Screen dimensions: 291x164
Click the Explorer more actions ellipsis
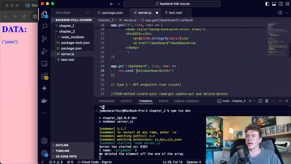click(x=88, y=13)
